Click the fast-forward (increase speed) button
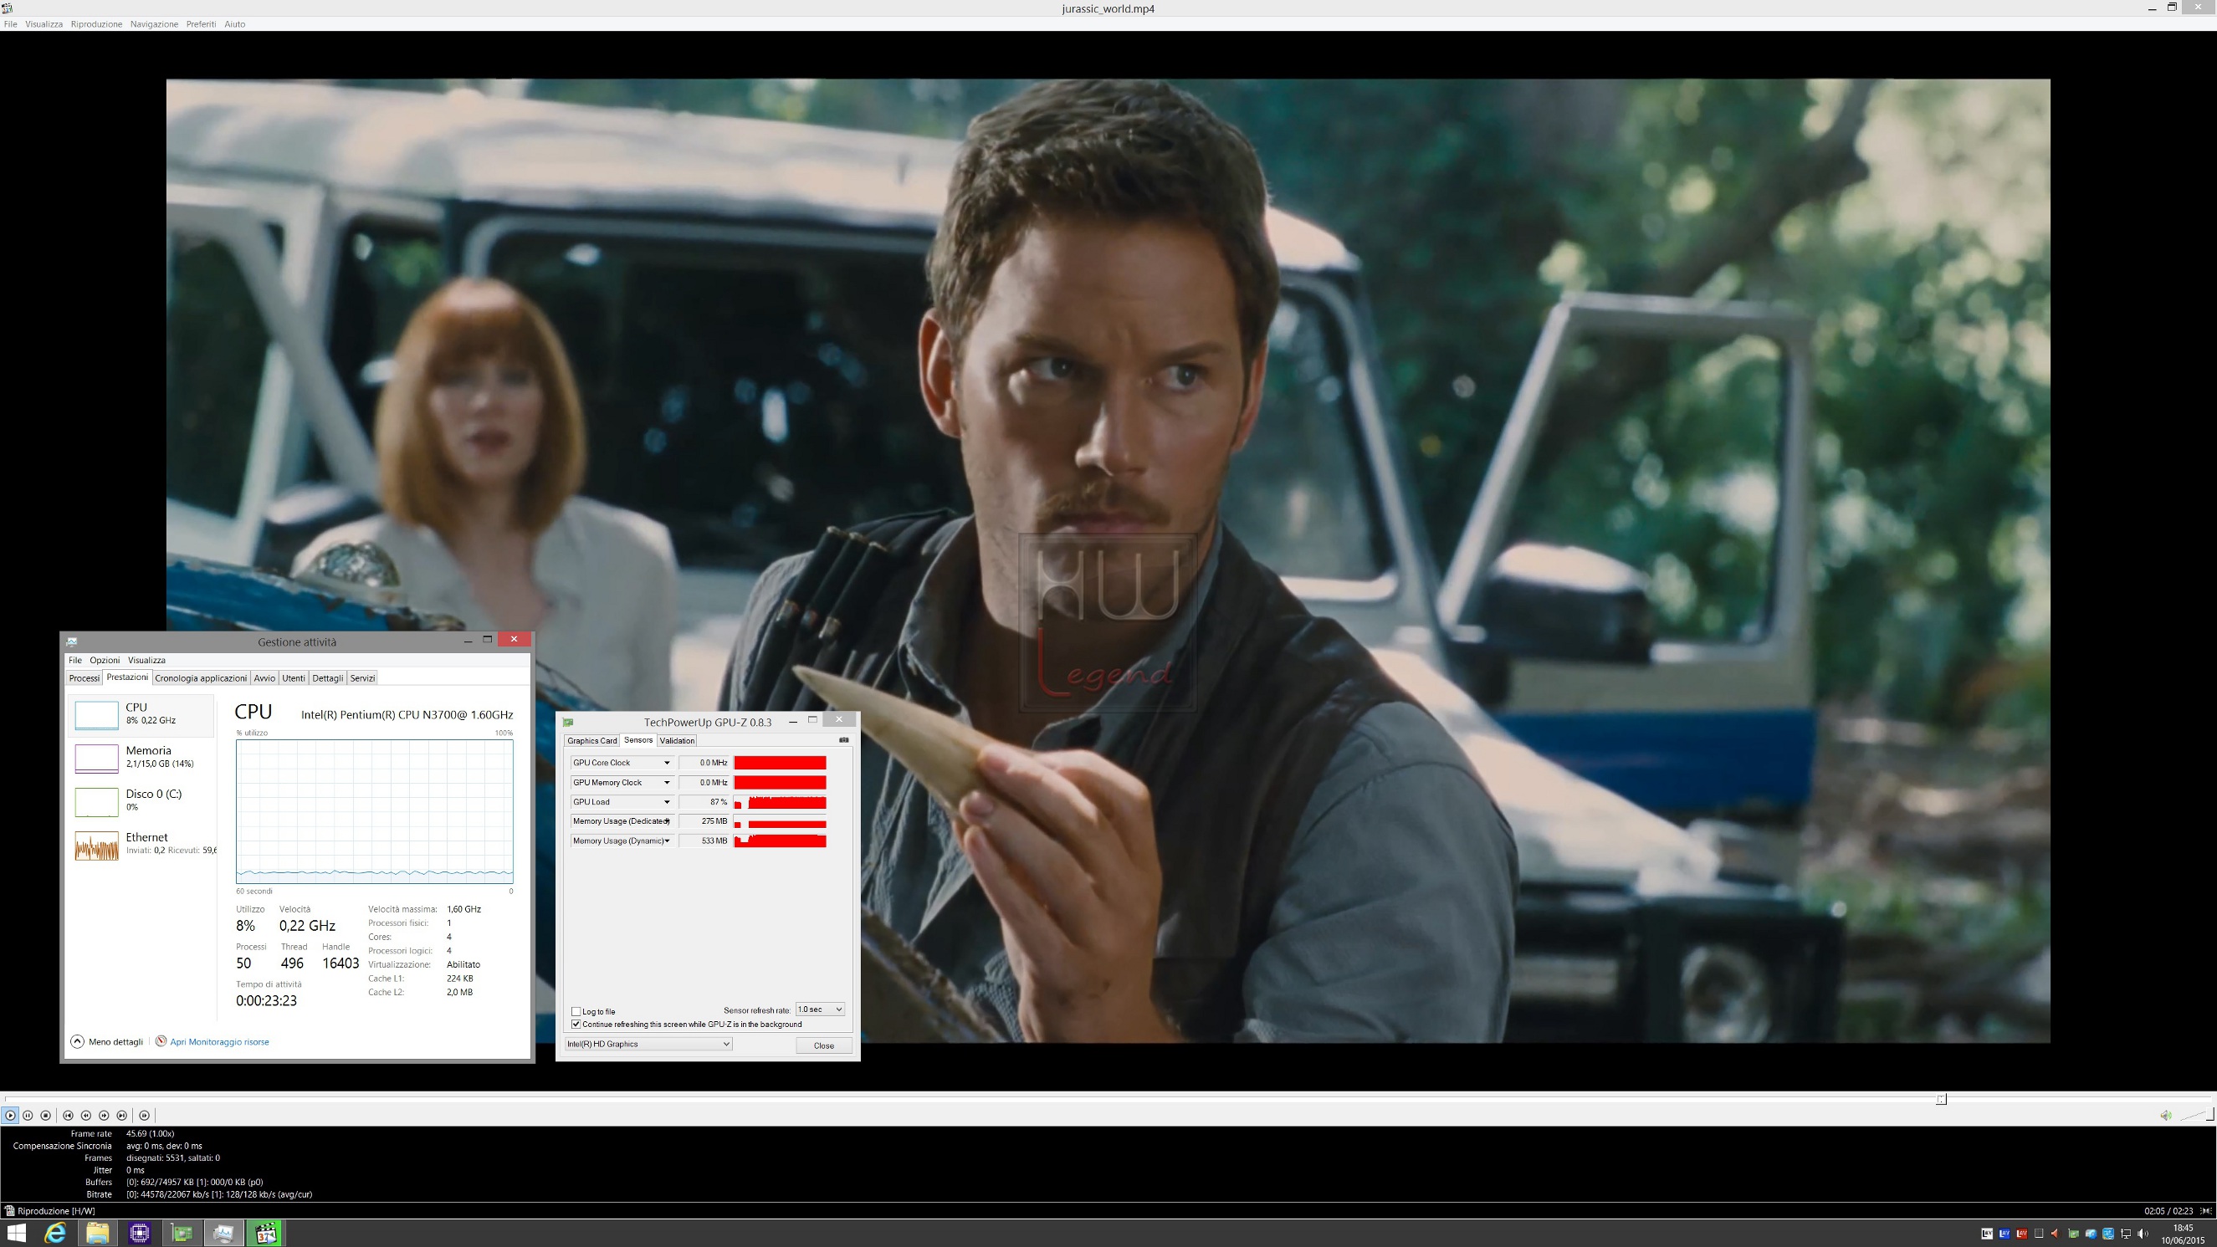This screenshot has height=1247, width=2217. pyautogui.click(x=104, y=1116)
